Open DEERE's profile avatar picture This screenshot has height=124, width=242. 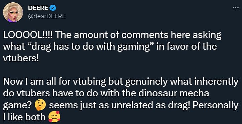click(13, 12)
